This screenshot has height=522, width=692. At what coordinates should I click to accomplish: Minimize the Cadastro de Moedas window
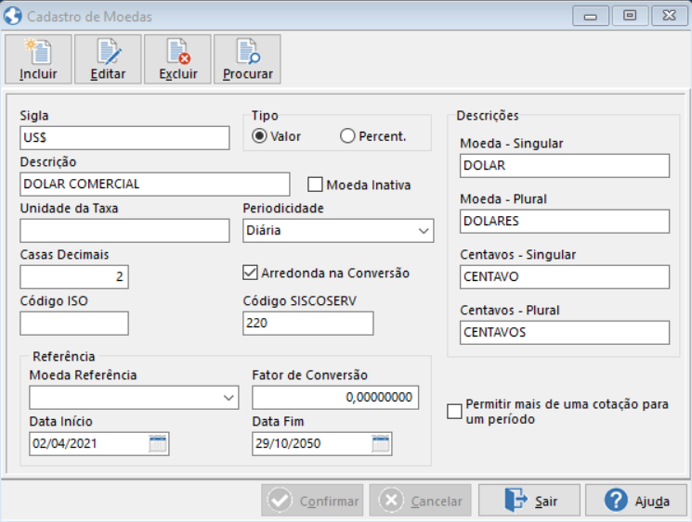[x=591, y=17]
